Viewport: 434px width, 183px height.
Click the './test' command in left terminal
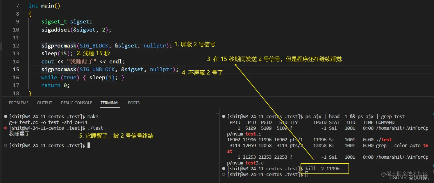coord(95,128)
